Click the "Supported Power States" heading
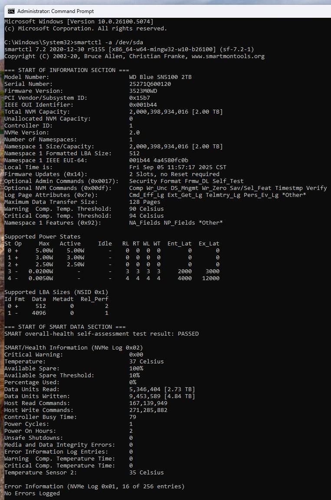331x500 pixels. (x=43, y=236)
